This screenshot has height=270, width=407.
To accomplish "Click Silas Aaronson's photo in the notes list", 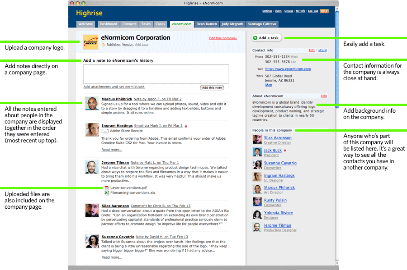I will click(92, 210).
